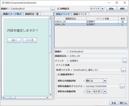Toggle 有効 checkbox for editno_btn
The image size is (129, 106).
(123, 24)
